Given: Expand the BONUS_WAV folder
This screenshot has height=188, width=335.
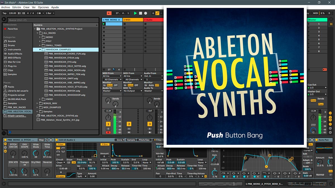Looking at the screenshot, I should tap(37, 103).
